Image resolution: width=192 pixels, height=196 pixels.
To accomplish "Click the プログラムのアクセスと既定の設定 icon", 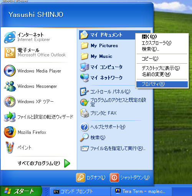I will point(84,102).
